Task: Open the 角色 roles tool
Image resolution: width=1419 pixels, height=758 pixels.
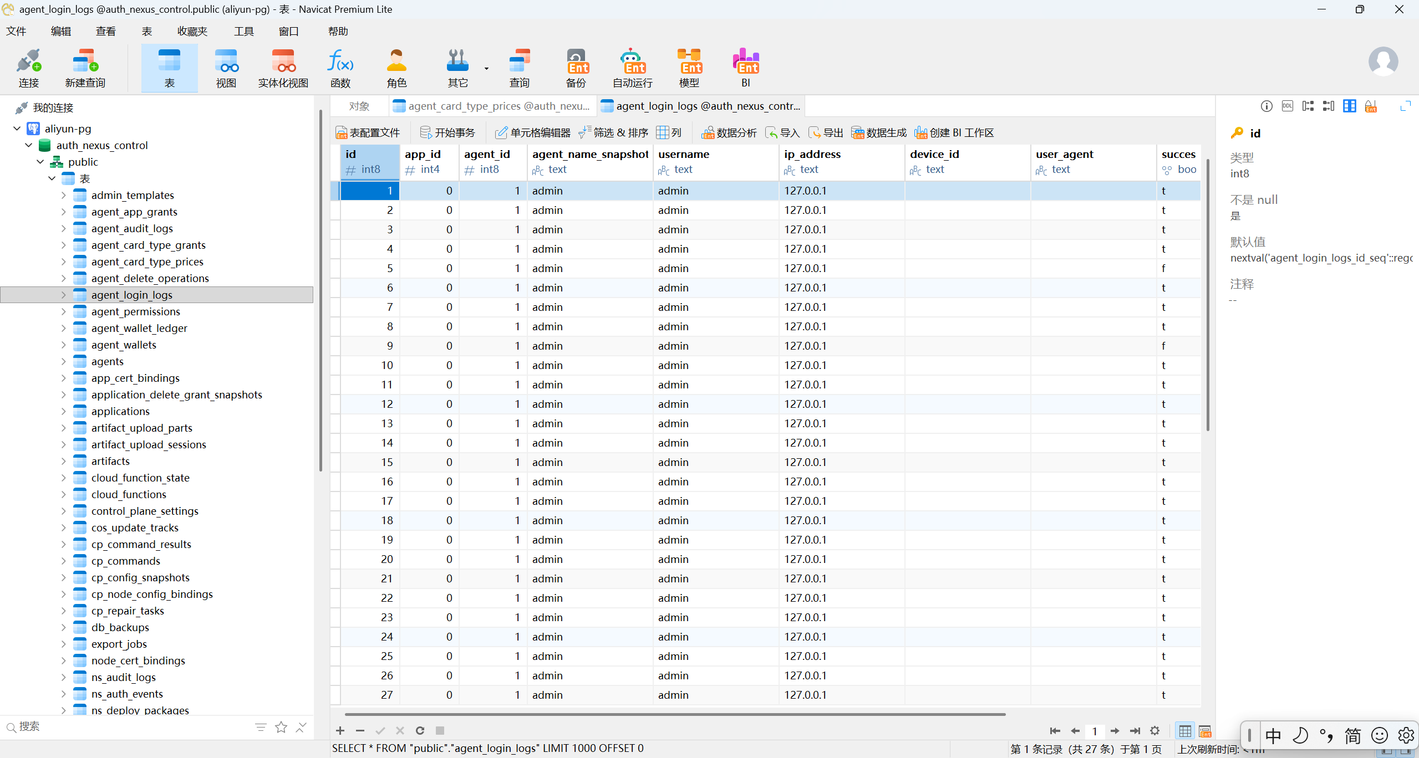Action: (396, 68)
